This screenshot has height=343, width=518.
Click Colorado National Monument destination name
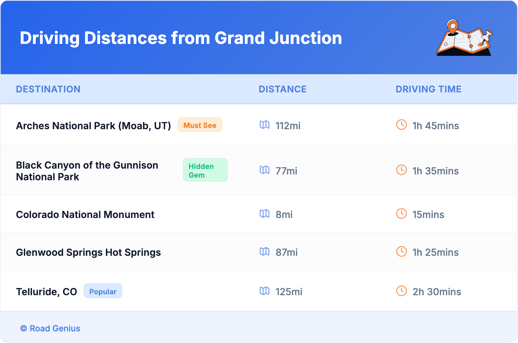point(85,215)
